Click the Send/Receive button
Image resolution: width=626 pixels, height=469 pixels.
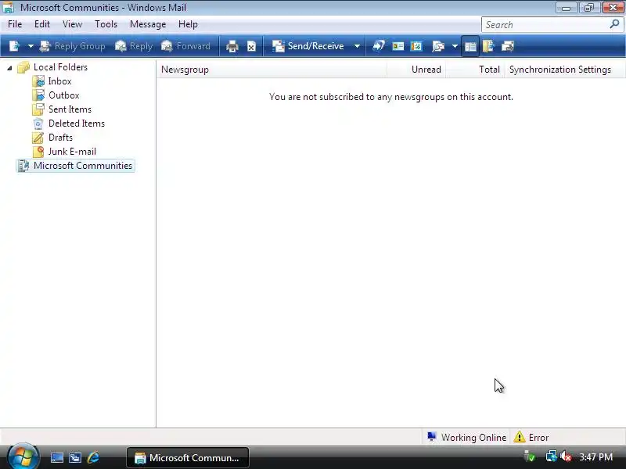[308, 46]
